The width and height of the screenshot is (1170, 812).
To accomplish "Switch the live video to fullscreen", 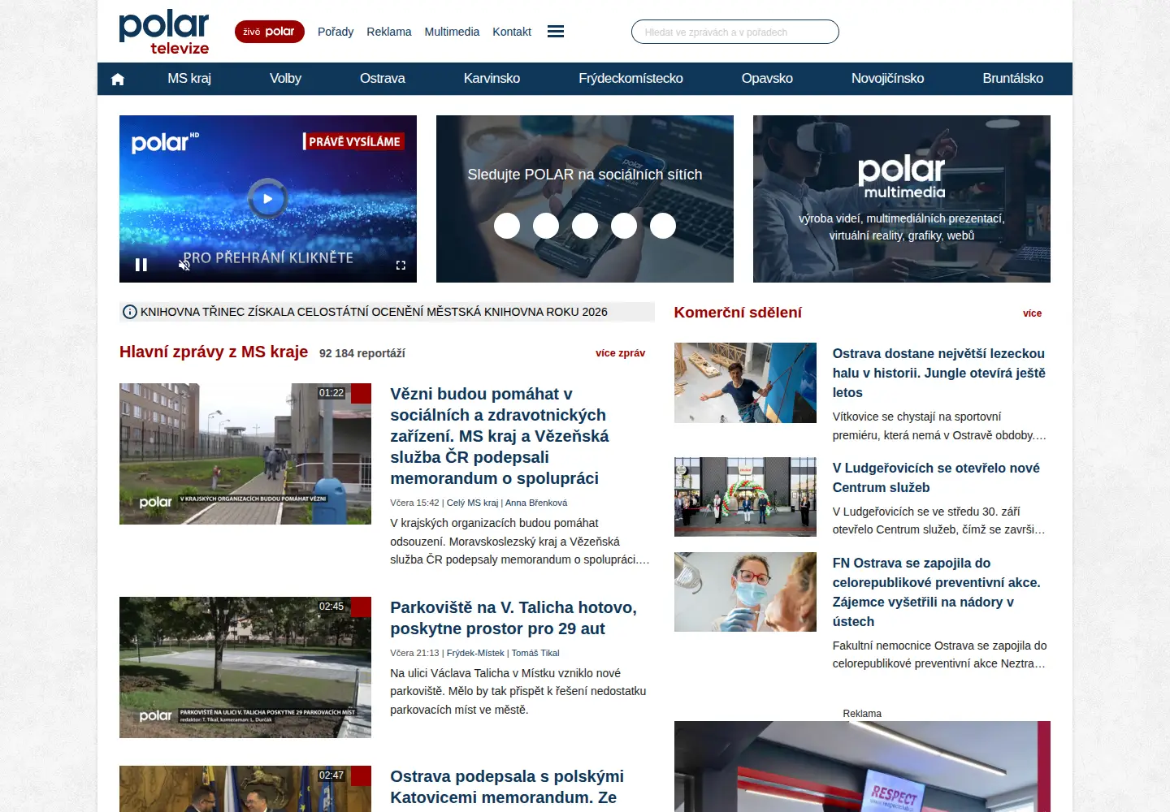I will pos(401,266).
